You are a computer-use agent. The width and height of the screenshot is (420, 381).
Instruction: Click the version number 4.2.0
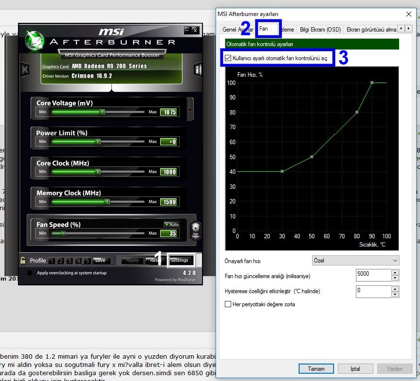tap(189, 273)
